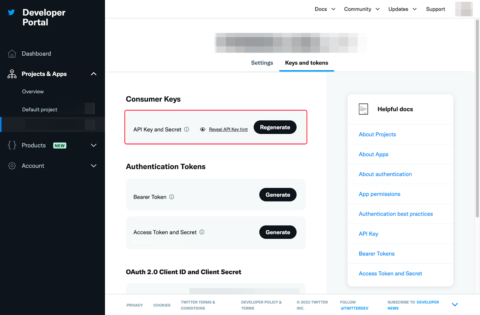Click the user profile avatar
This screenshot has width=480, height=315.
[464, 9]
